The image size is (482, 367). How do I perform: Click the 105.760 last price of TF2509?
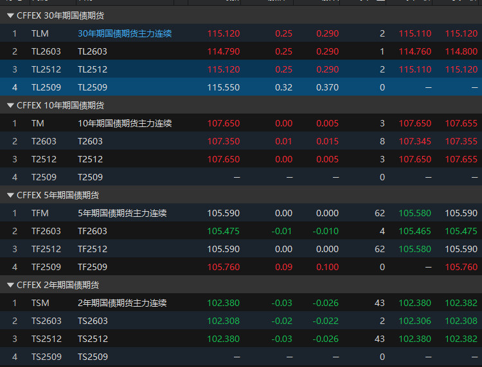(x=224, y=267)
